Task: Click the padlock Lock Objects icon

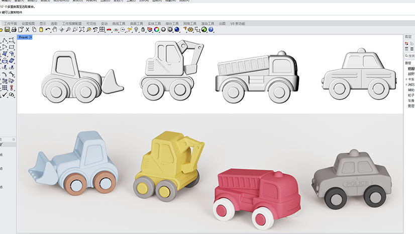Action: 143,30
